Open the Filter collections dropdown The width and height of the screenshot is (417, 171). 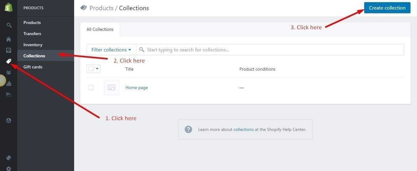[111, 50]
